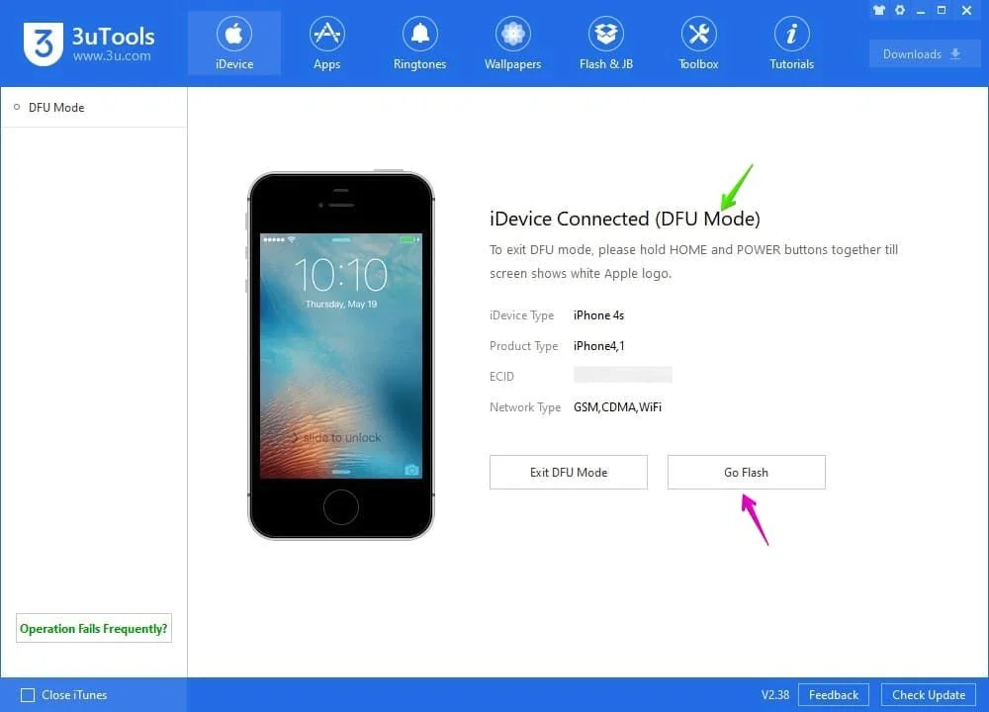Click the iPhone 4s device type text

598,315
